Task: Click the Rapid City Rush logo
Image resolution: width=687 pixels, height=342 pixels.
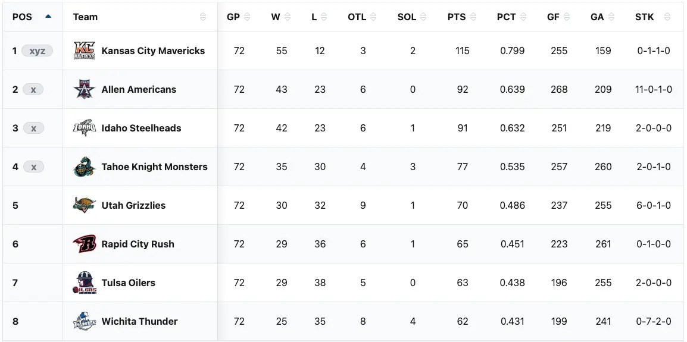Action: 84,244
